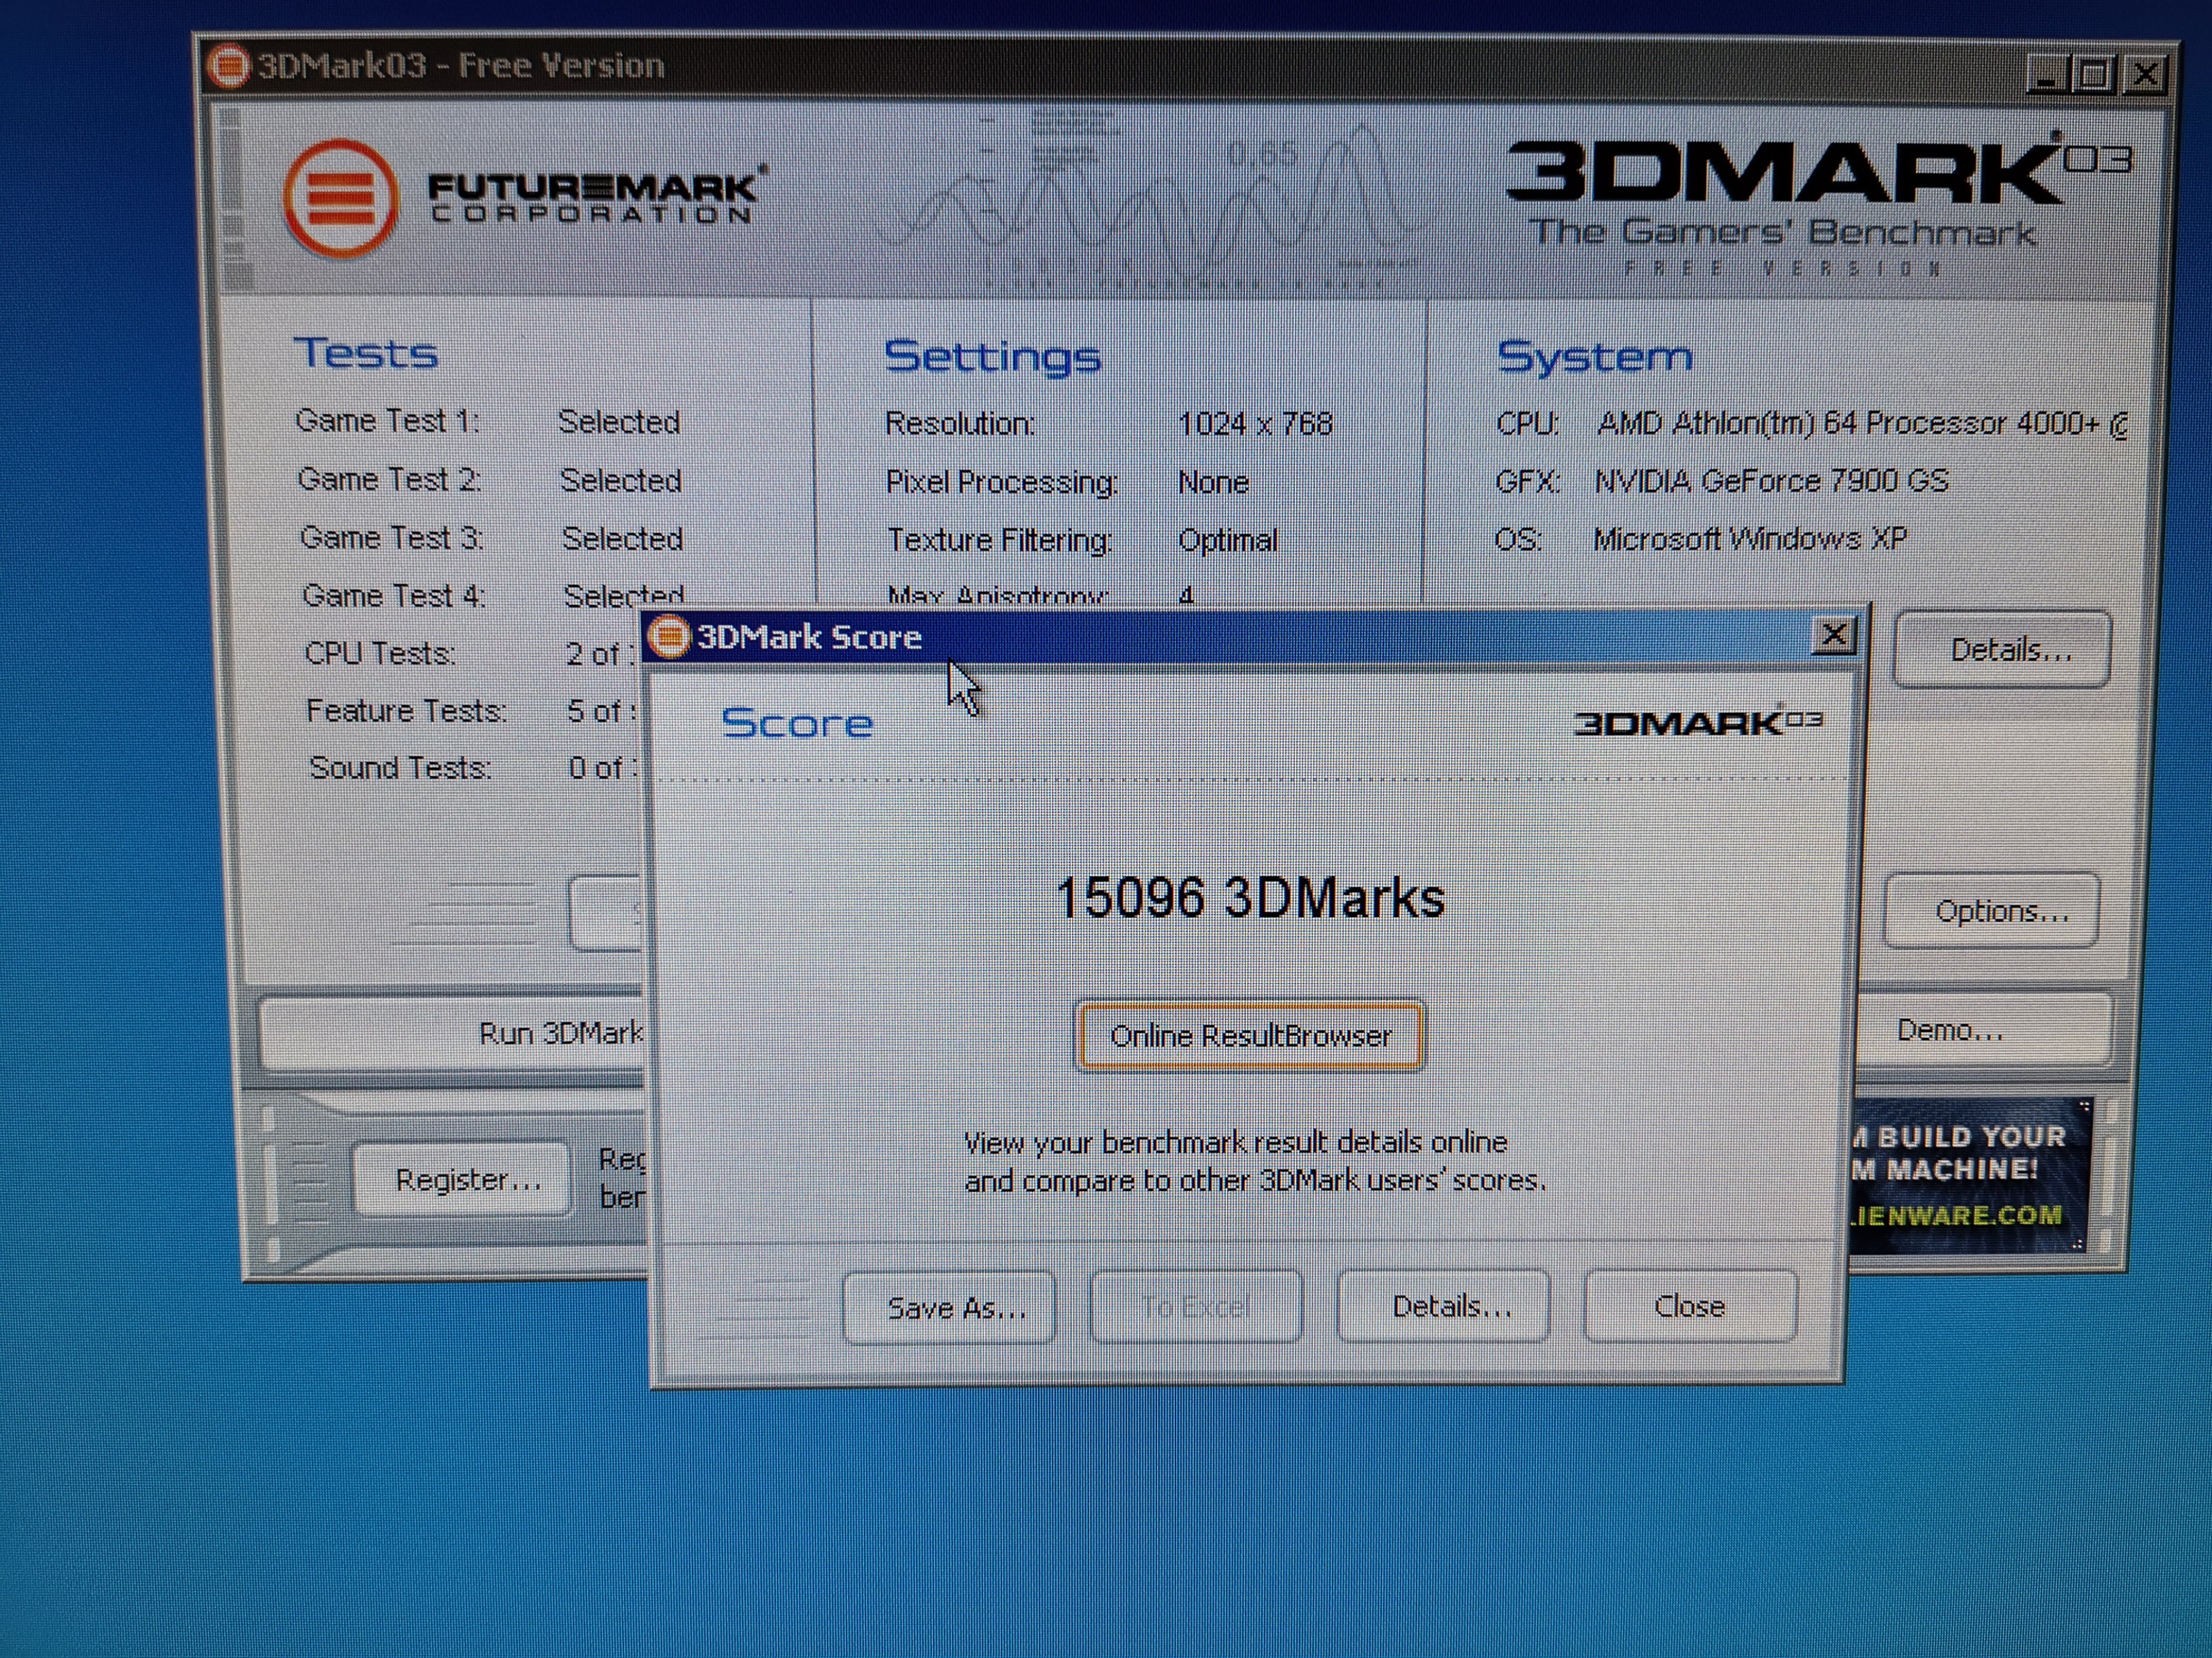Open the Options... button
The image size is (2212, 1658).
click(1992, 911)
